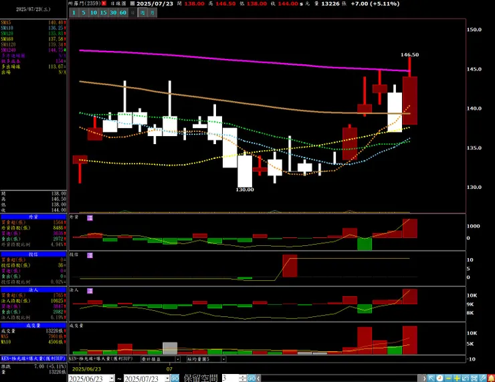
Task: Click the red icon beside stock code 2359
Action: [x=104, y=3]
